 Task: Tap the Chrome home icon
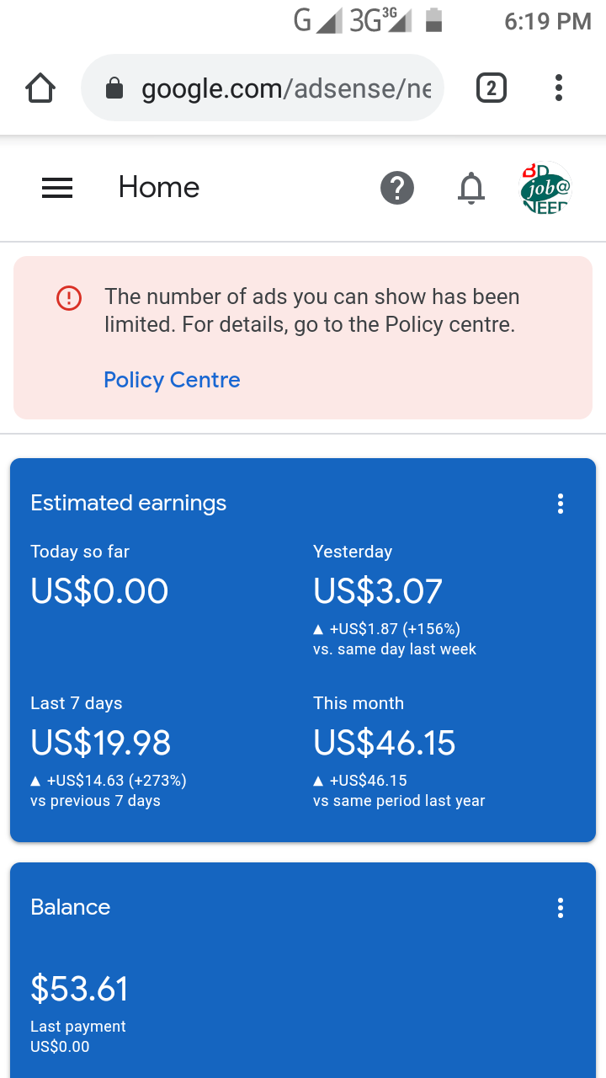coord(40,88)
